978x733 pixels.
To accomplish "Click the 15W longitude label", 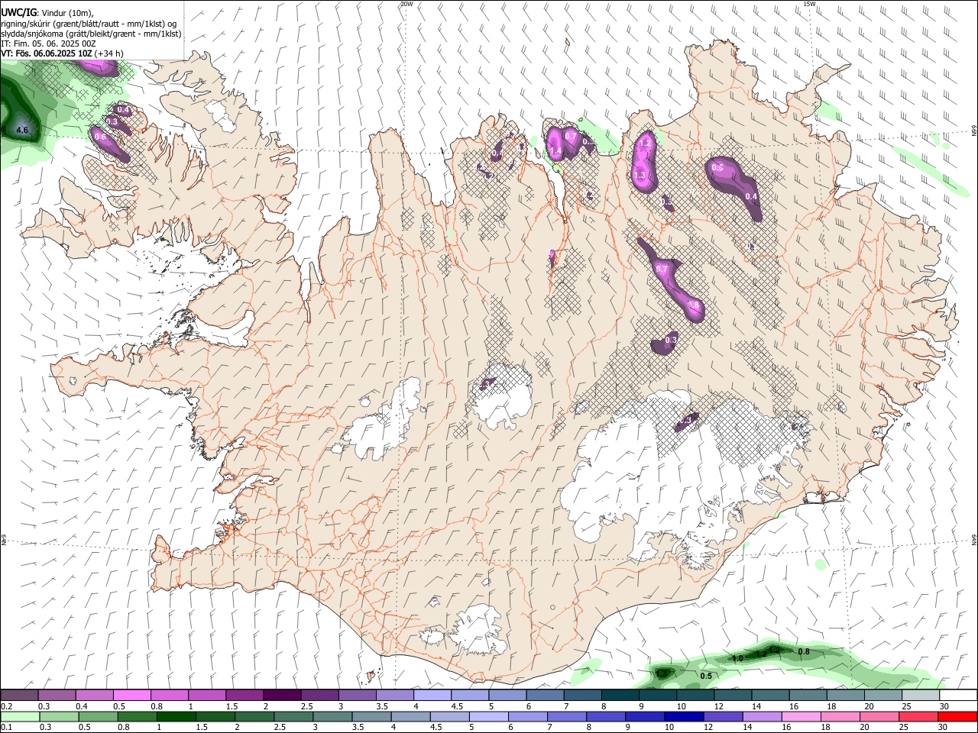I will point(809,4).
